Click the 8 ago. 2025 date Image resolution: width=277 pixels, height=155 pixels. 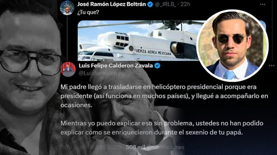coord(106,147)
